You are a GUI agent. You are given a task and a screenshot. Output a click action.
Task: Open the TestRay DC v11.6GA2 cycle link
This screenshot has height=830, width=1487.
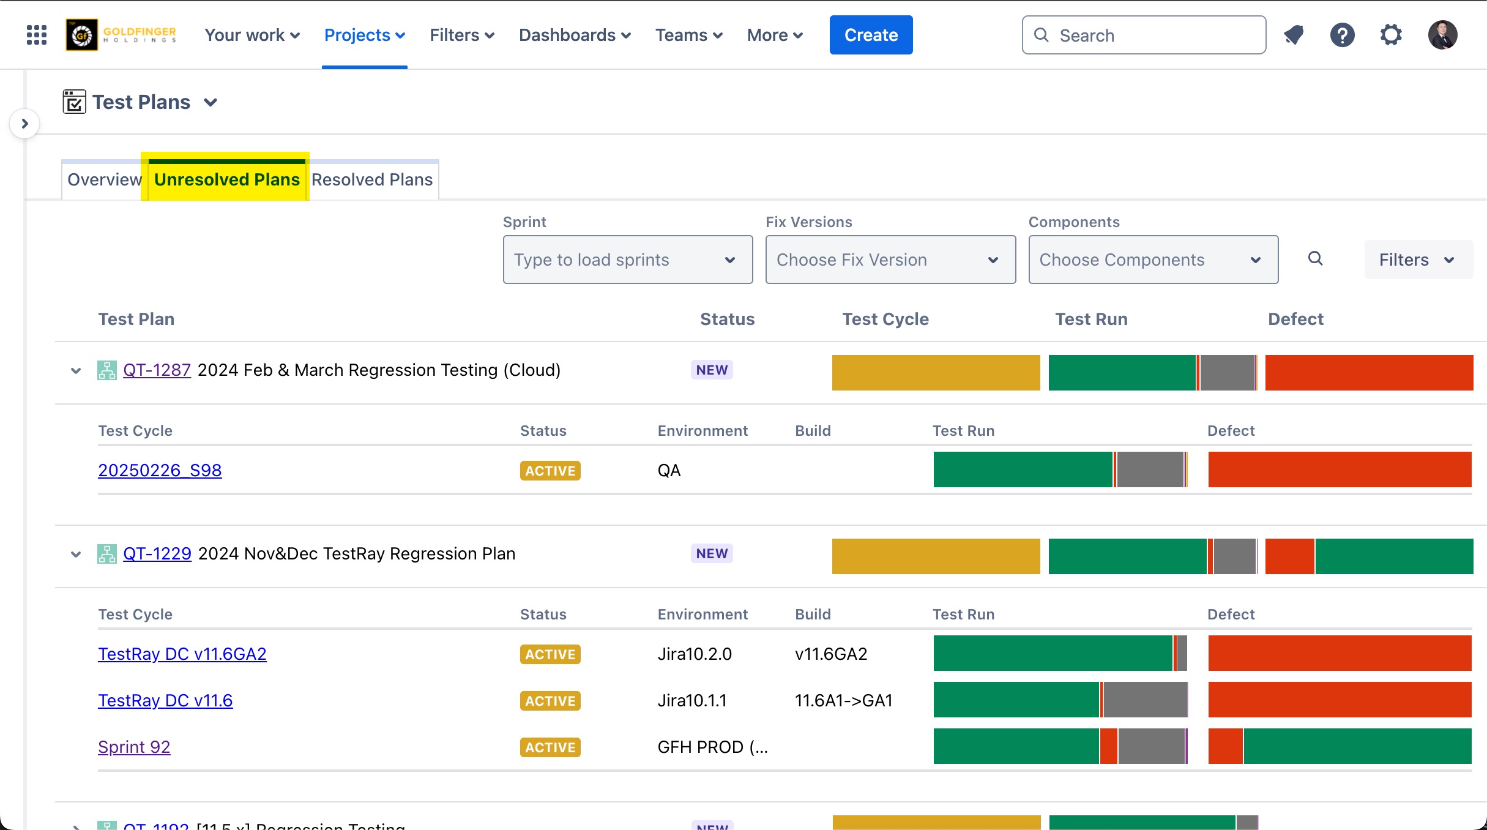(x=182, y=654)
